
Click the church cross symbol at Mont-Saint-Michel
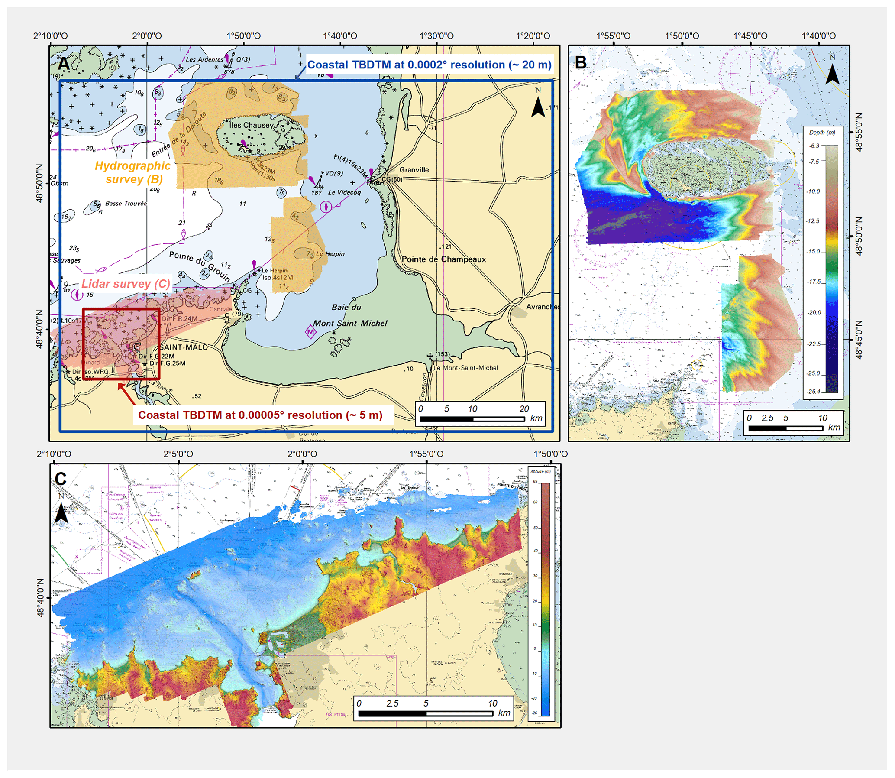point(430,356)
